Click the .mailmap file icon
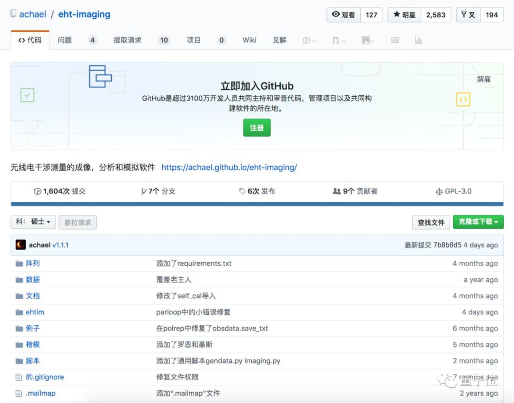 coord(19,393)
